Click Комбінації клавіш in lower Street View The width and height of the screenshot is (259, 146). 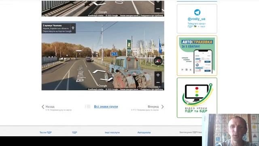pos(96,89)
